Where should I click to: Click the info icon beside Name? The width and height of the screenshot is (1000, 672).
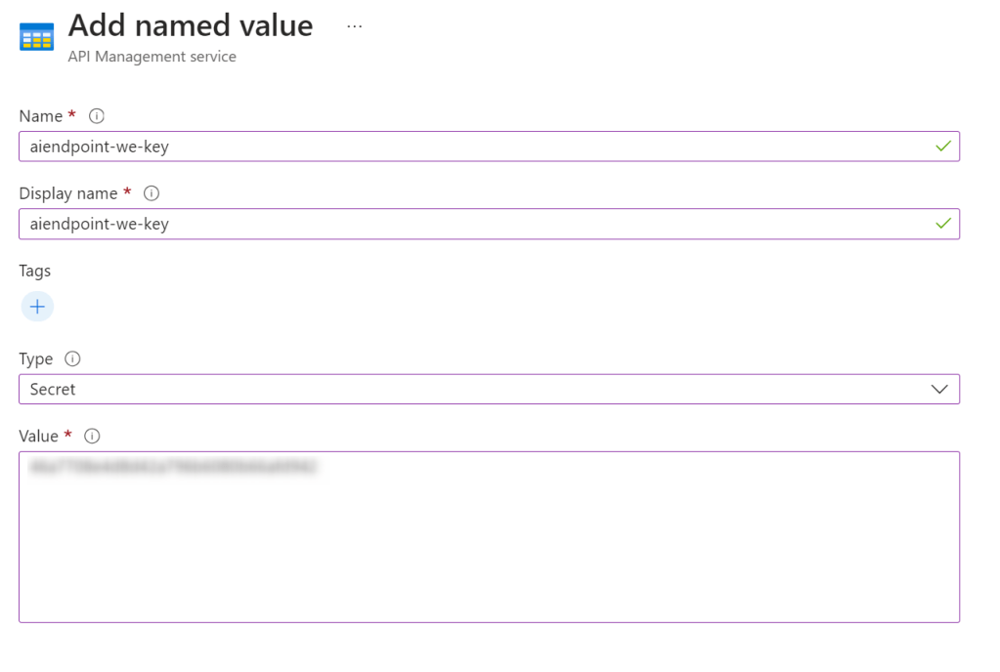tap(97, 116)
